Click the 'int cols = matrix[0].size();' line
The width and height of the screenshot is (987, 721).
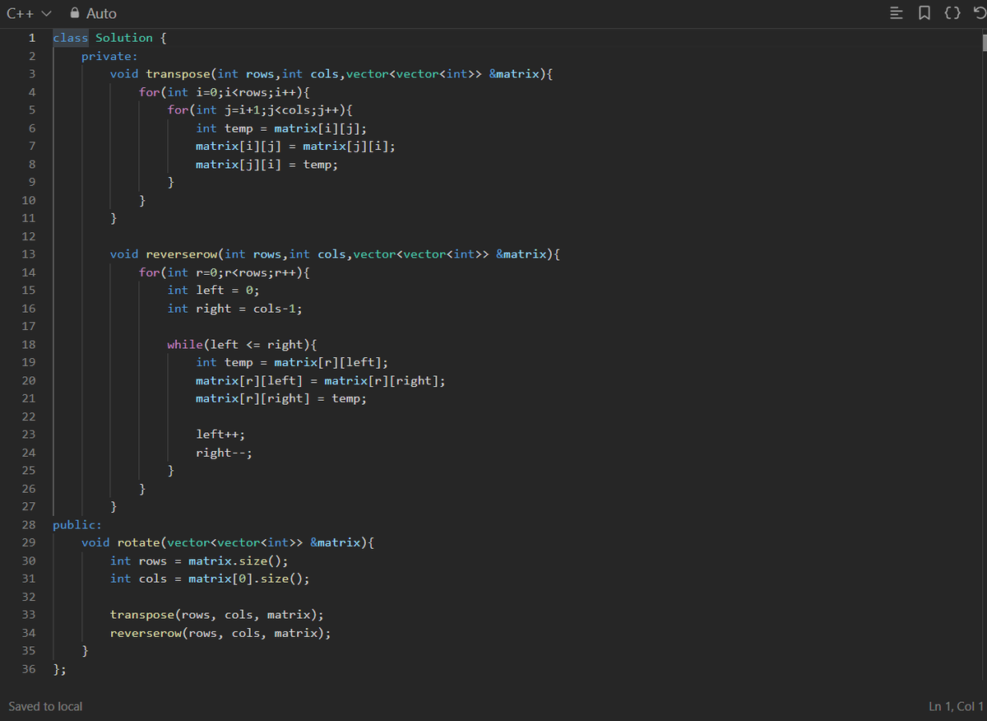pos(210,579)
